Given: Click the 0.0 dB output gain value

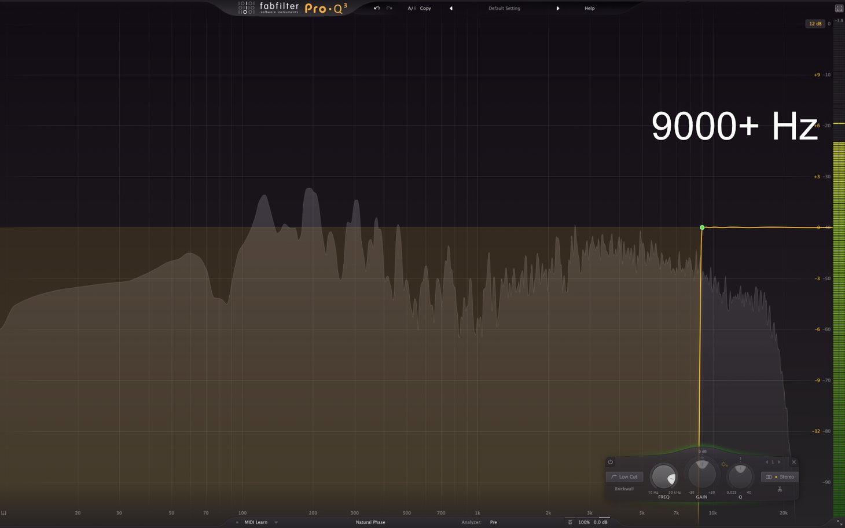Looking at the screenshot, I should pyautogui.click(x=601, y=522).
